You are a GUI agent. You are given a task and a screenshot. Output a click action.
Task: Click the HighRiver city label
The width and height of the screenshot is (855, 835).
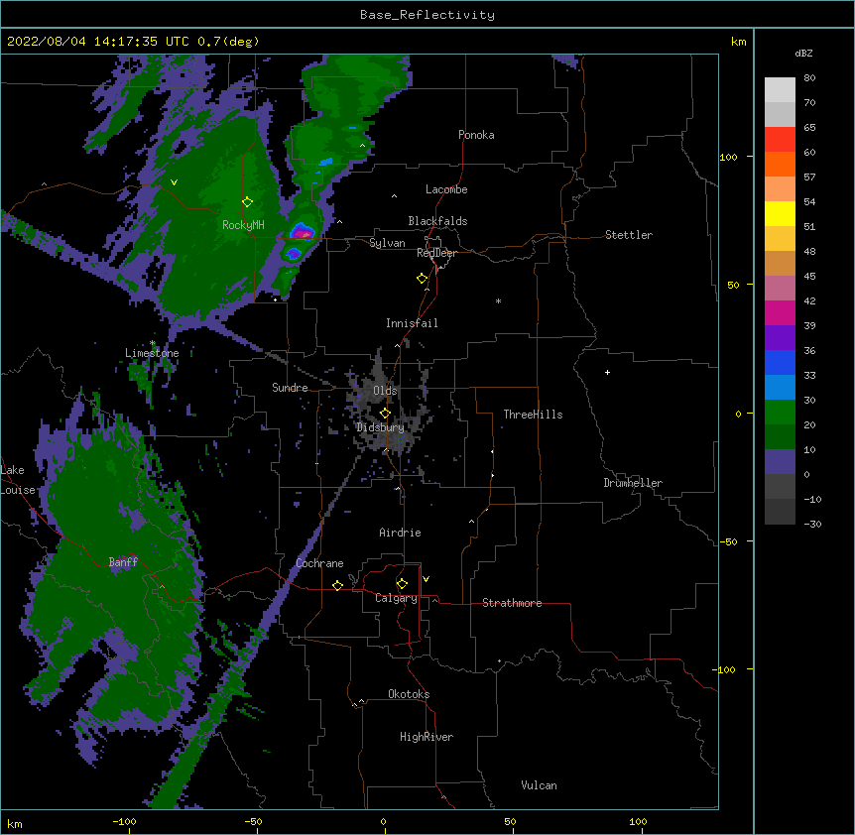click(427, 737)
